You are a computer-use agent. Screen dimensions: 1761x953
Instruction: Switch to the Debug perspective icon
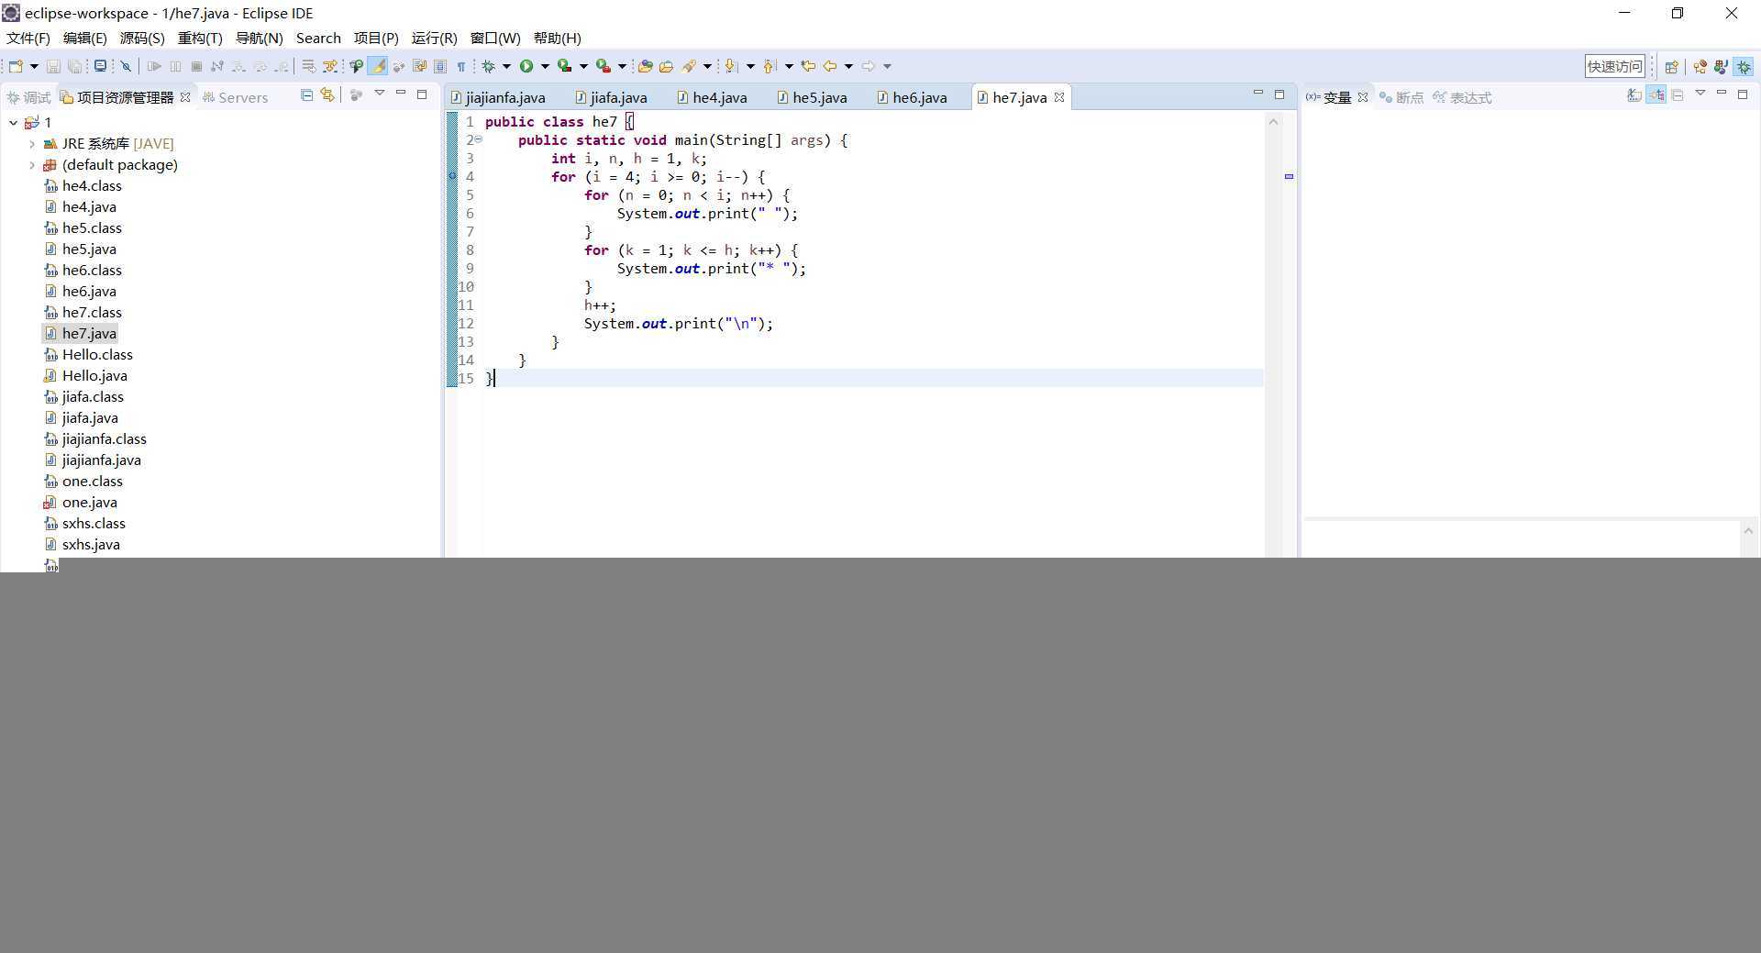(1744, 66)
